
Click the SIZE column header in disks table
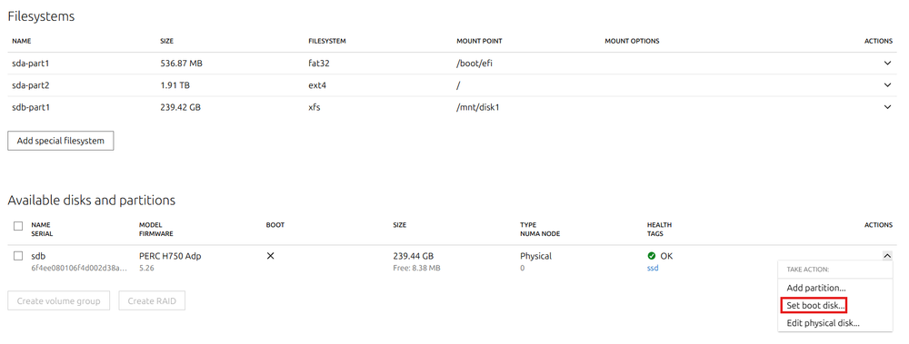point(399,225)
